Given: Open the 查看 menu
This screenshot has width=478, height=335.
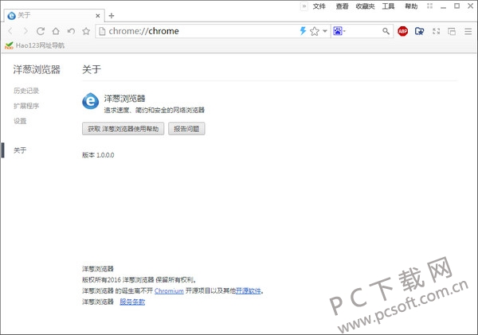Looking at the screenshot, I should (342, 6).
